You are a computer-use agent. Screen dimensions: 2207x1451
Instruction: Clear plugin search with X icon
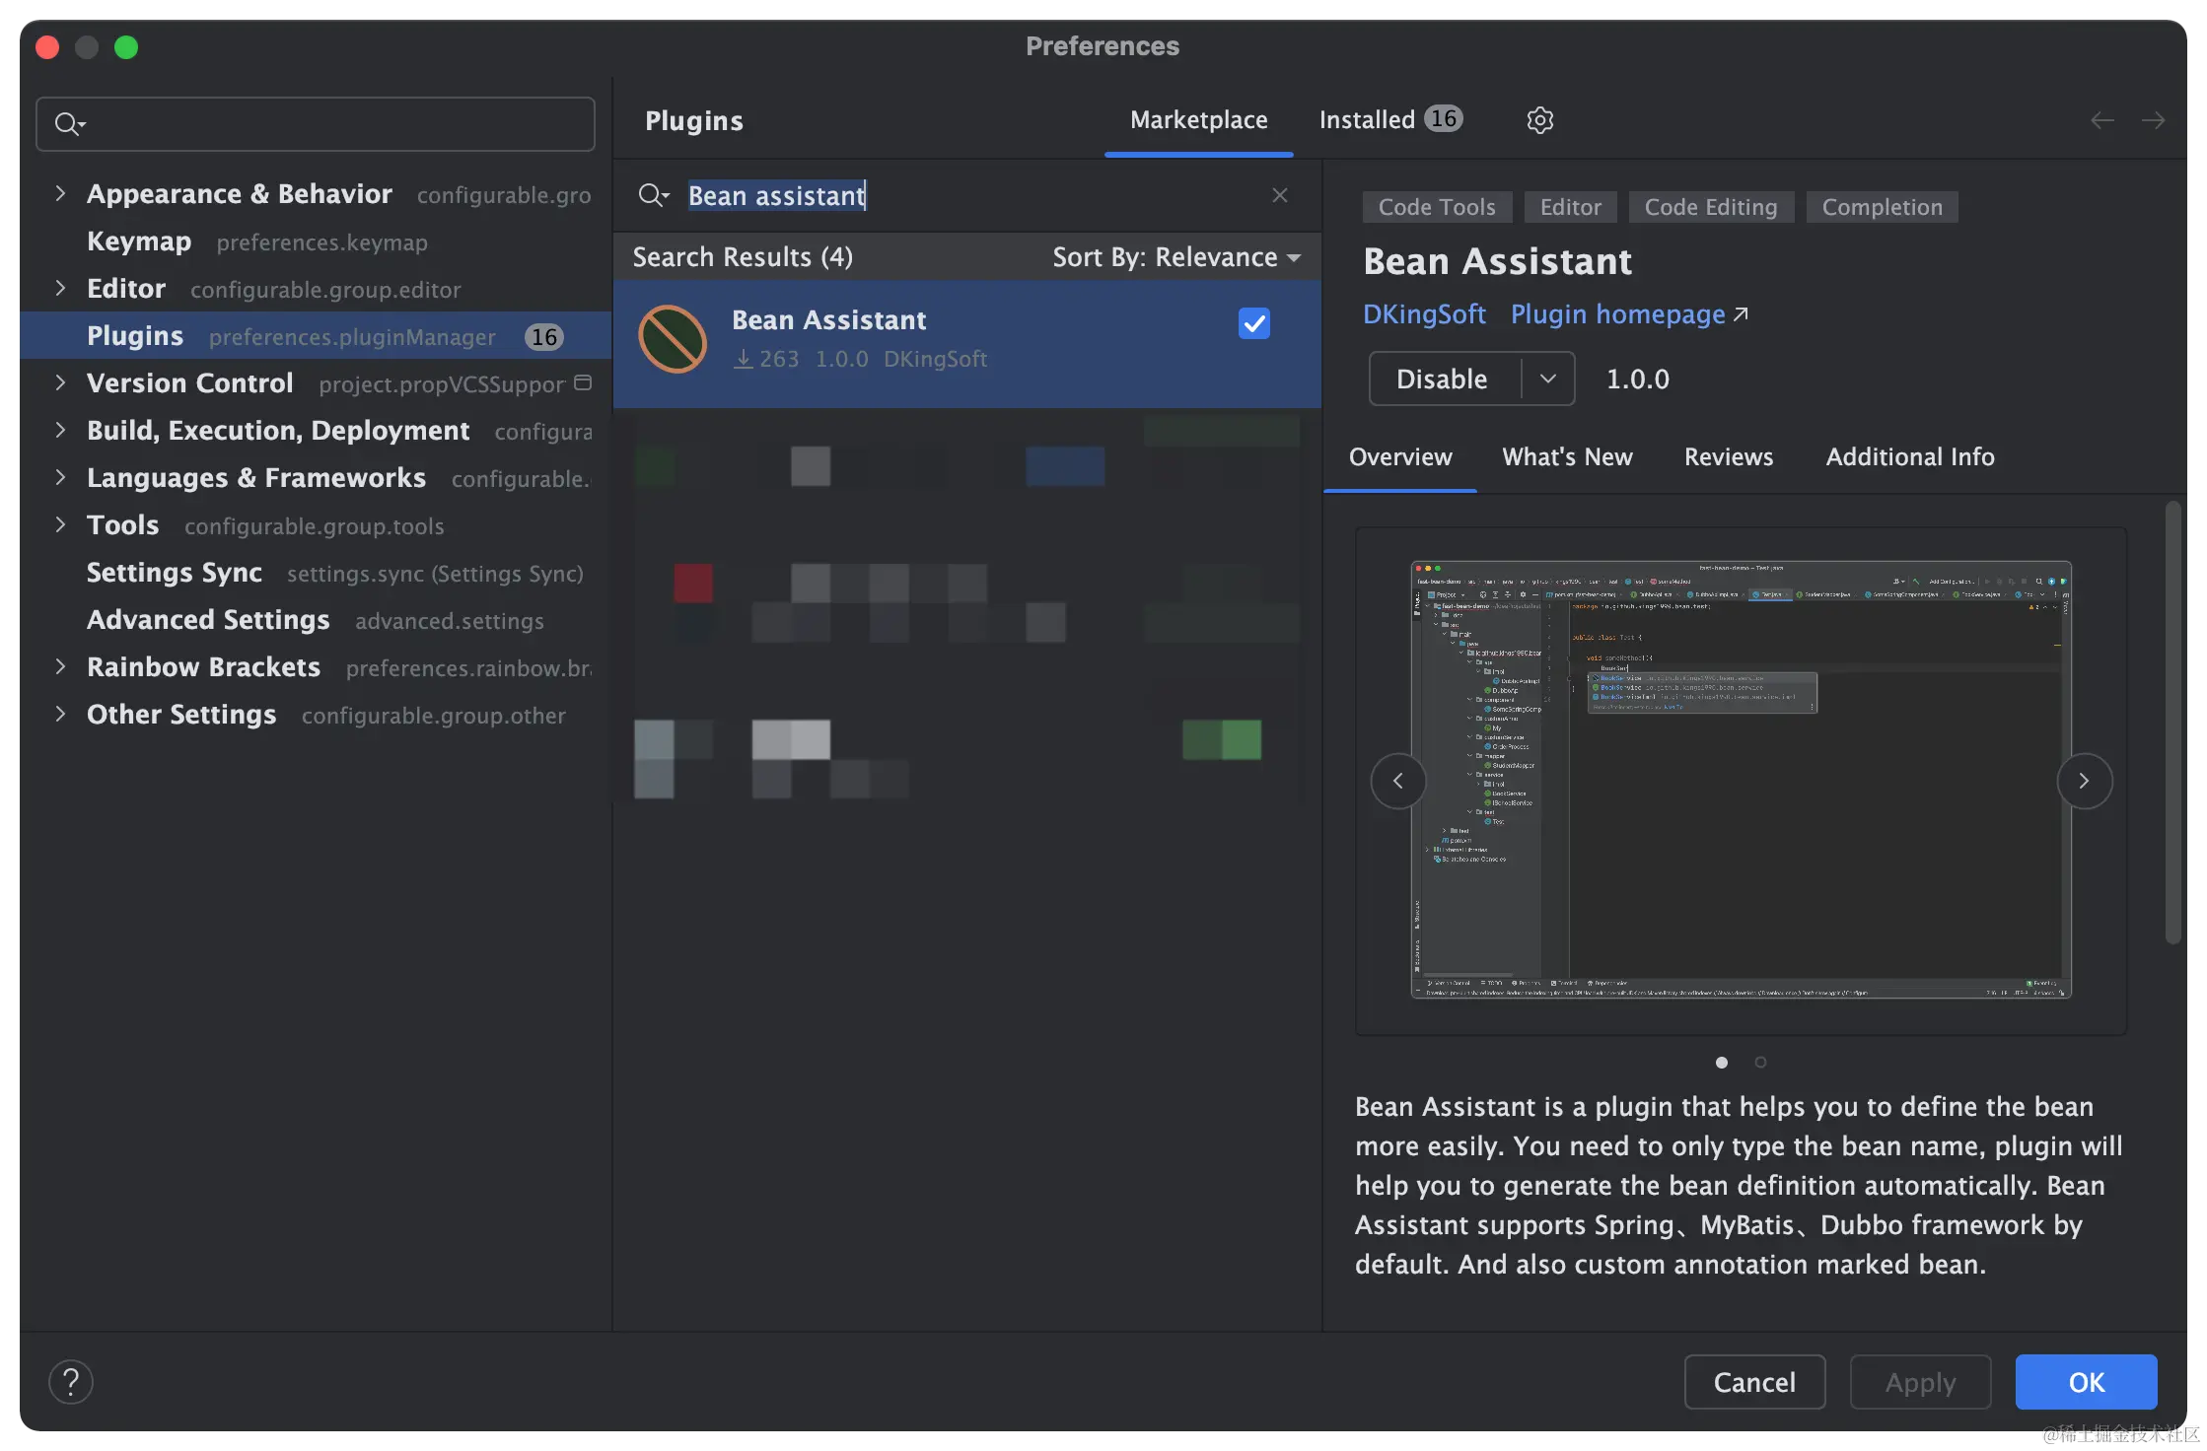tap(1280, 195)
